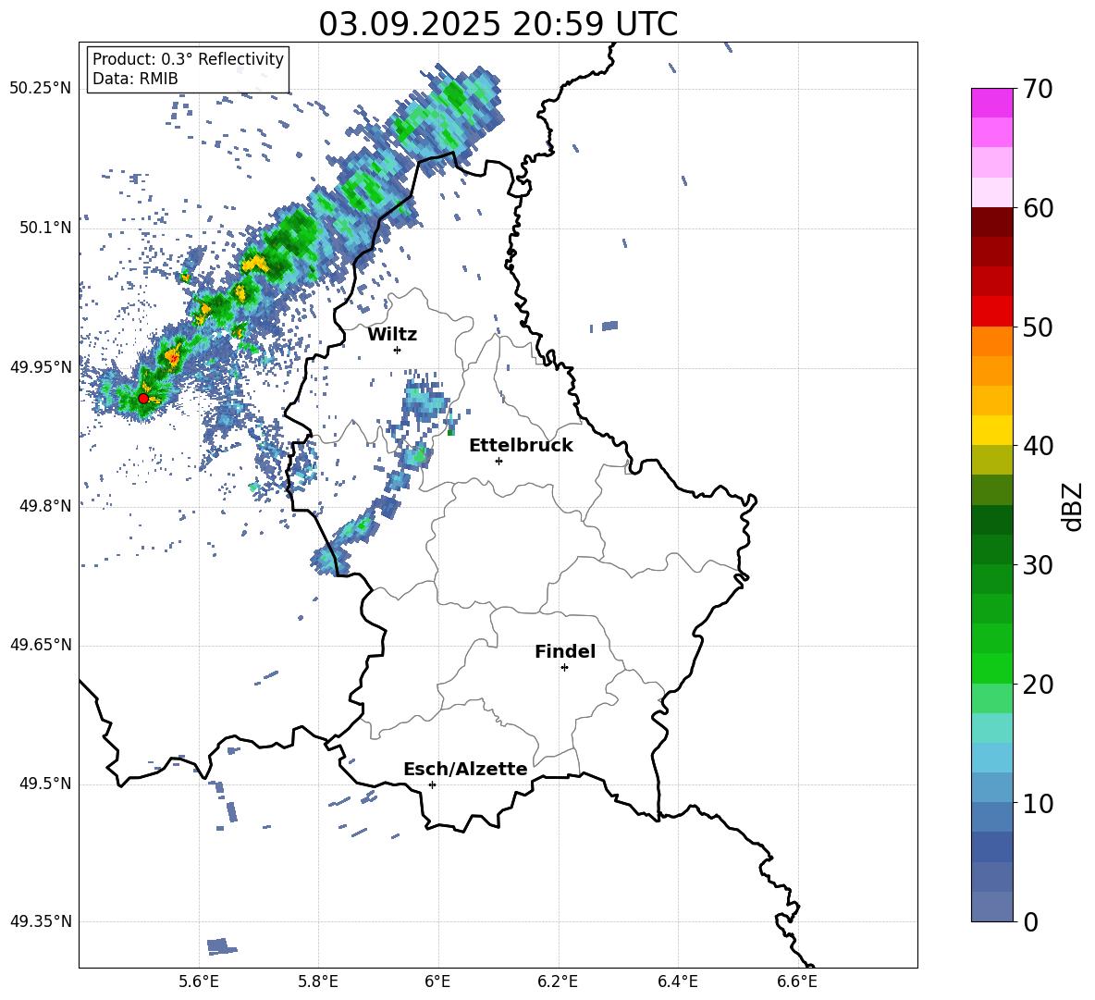The width and height of the screenshot is (1095, 1000).
Task: Click the 20 colorbar tick label
Action: coord(1038,684)
